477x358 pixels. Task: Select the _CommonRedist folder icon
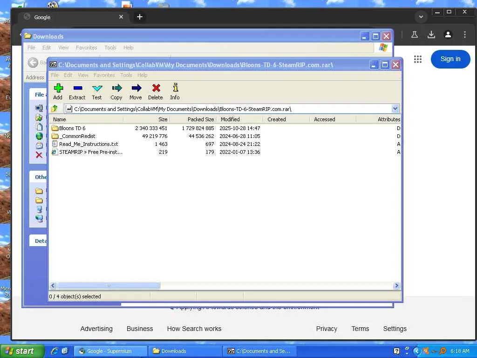click(55, 136)
